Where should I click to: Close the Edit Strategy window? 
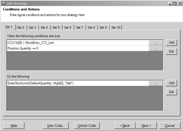point(180,3)
